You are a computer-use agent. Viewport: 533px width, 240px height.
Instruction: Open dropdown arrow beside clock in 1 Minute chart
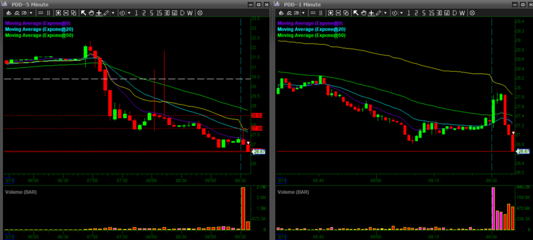[402, 12]
